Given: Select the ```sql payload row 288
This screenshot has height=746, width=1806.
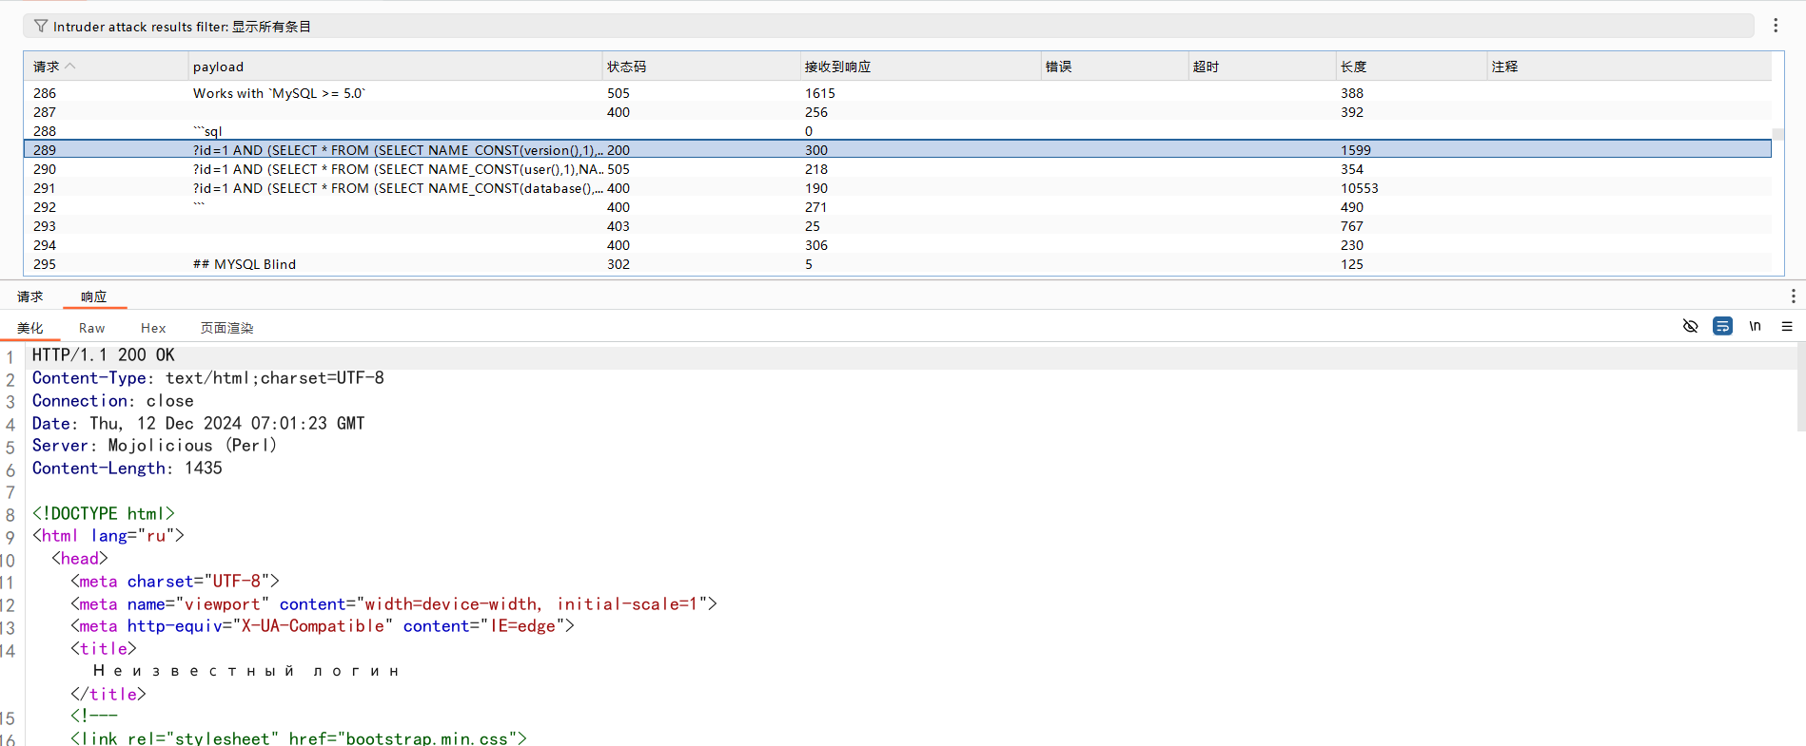Looking at the screenshot, I should click(897, 131).
